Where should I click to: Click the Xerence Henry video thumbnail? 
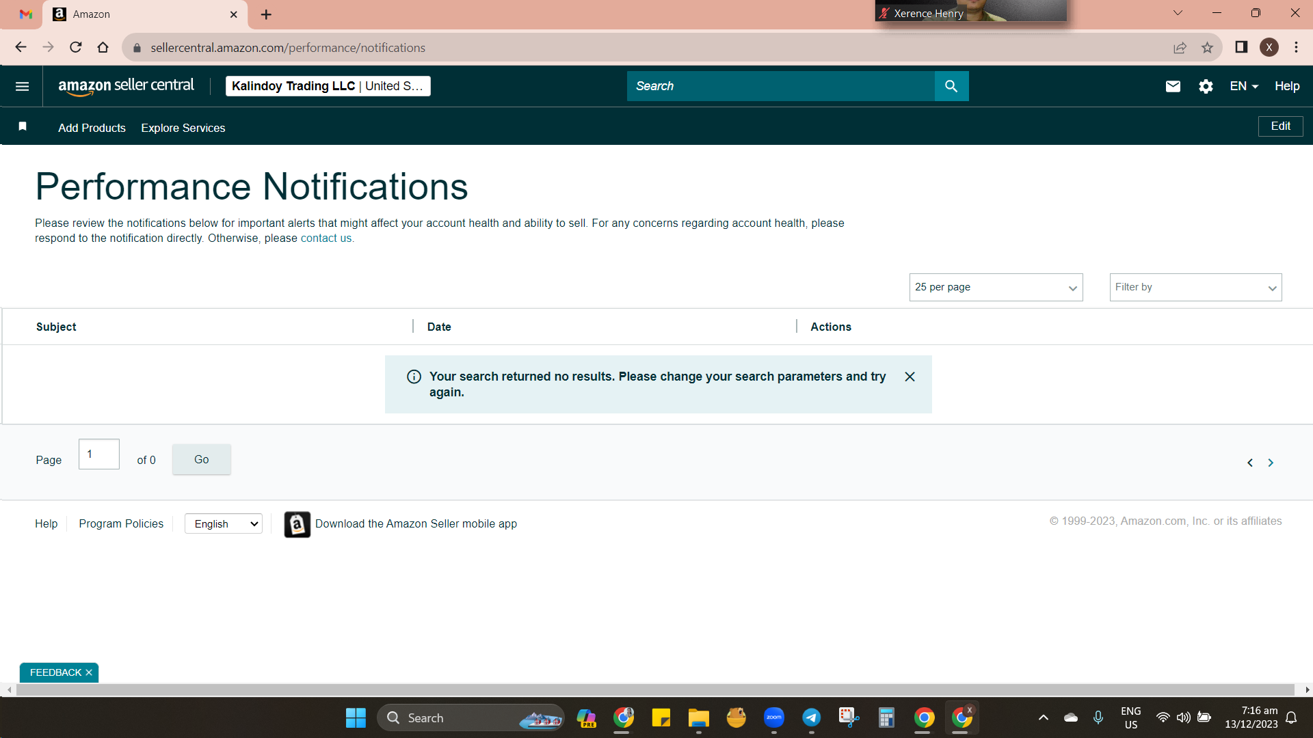(x=971, y=11)
